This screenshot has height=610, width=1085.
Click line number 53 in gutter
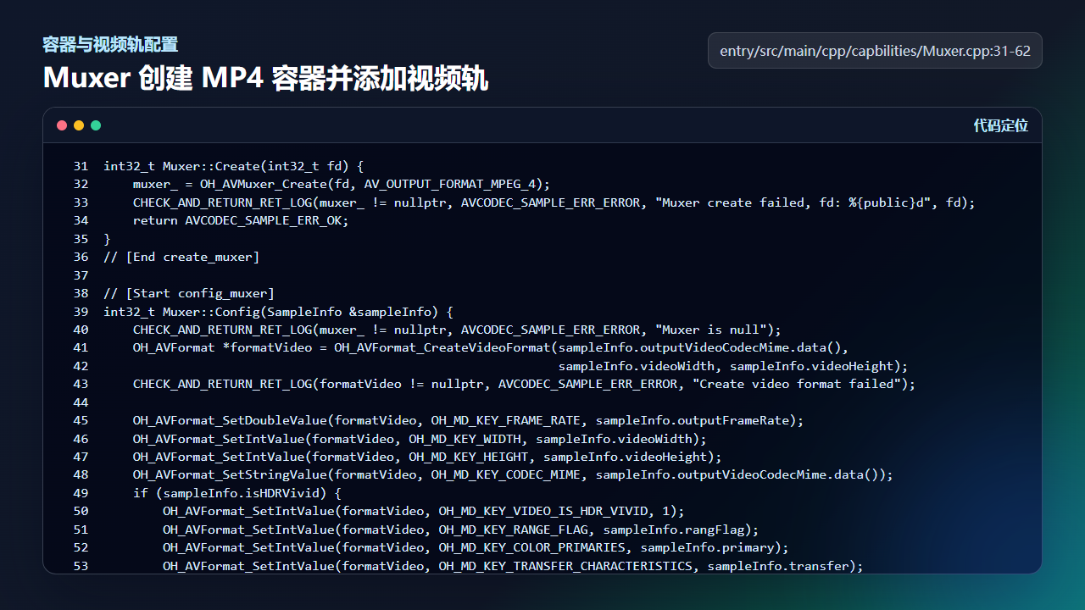click(x=81, y=566)
